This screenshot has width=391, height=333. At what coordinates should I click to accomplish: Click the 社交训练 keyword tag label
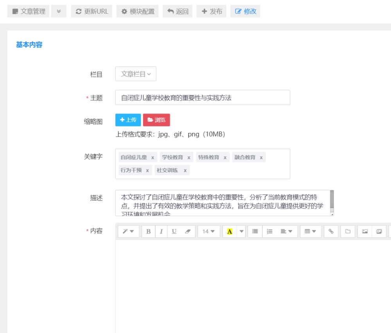tap(167, 171)
